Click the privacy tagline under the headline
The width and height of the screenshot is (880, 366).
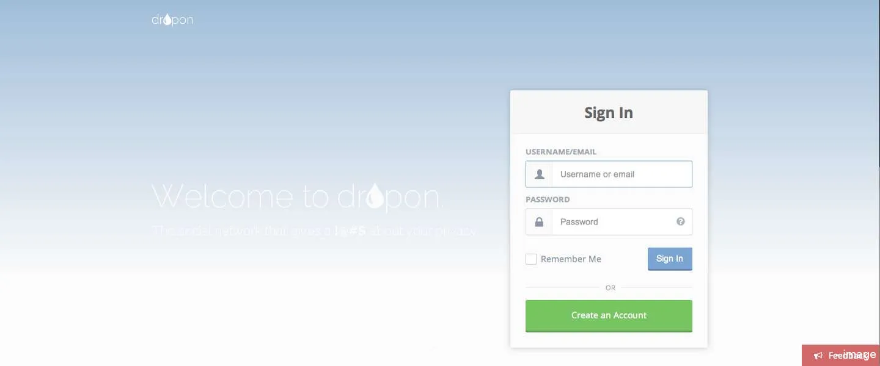[x=313, y=231]
